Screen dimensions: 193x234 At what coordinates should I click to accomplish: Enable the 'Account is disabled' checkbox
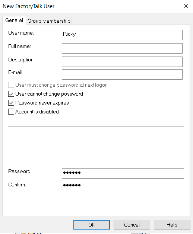click(x=11, y=112)
